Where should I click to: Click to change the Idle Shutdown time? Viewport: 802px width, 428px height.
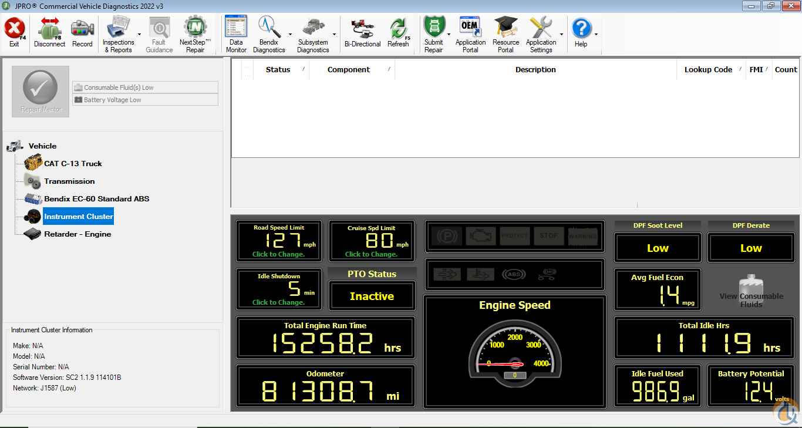pos(279,302)
